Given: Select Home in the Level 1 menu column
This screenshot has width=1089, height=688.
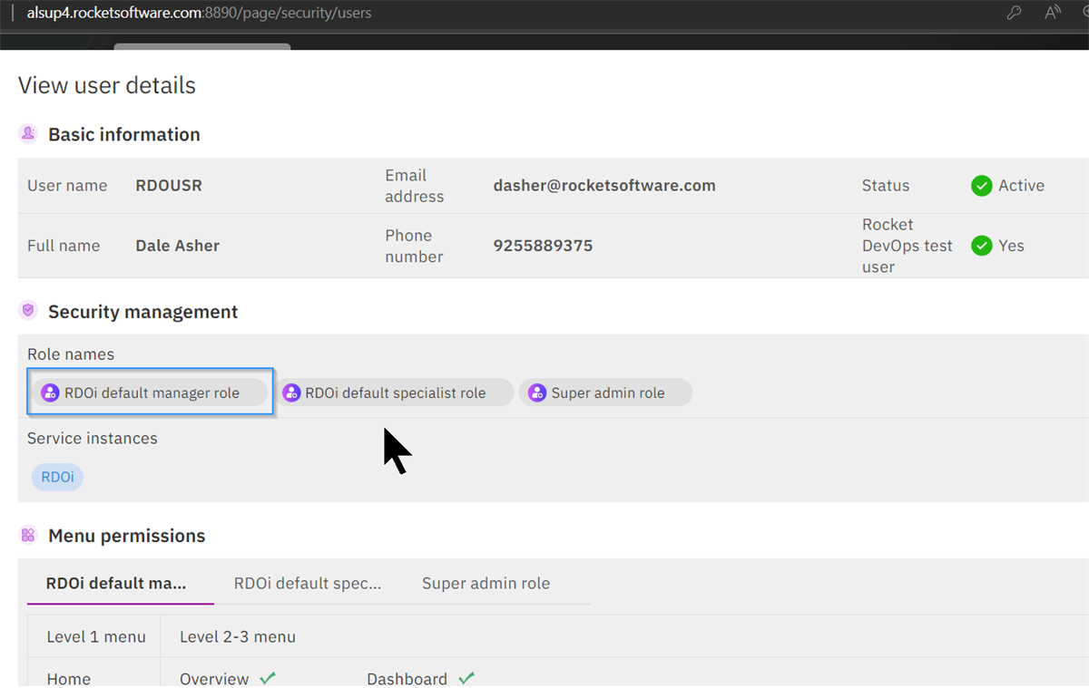Looking at the screenshot, I should pyautogui.click(x=70, y=678).
